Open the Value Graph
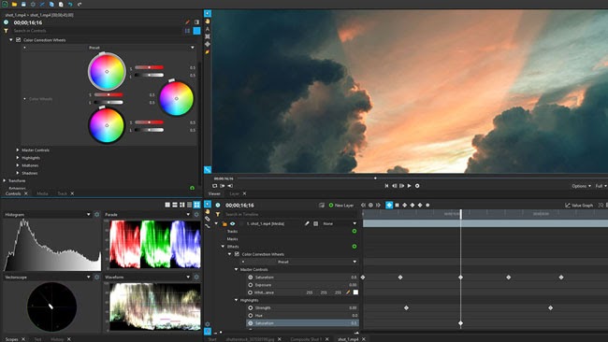The width and height of the screenshot is (608, 342). pos(579,206)
